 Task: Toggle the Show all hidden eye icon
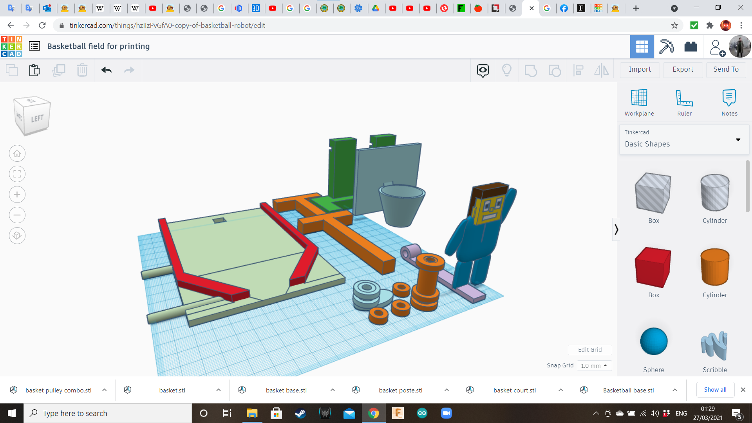pos(483,70)
